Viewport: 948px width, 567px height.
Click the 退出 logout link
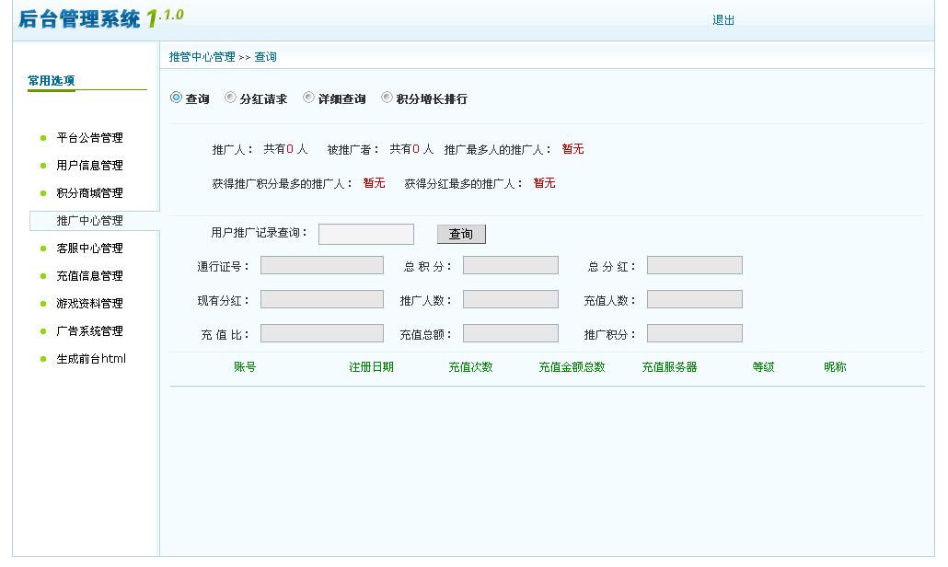pos(723,20)
